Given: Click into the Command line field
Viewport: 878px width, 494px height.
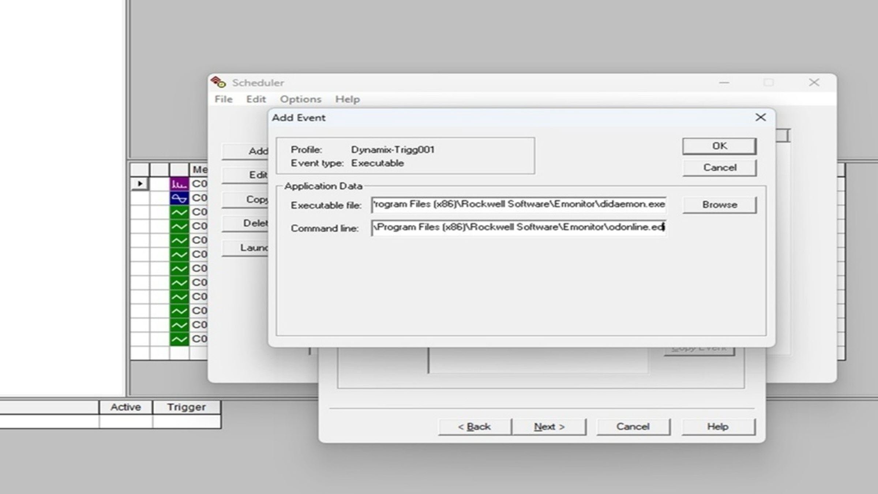Looking at the screenshot, I should pyautogui.click(x=519, y=228).
